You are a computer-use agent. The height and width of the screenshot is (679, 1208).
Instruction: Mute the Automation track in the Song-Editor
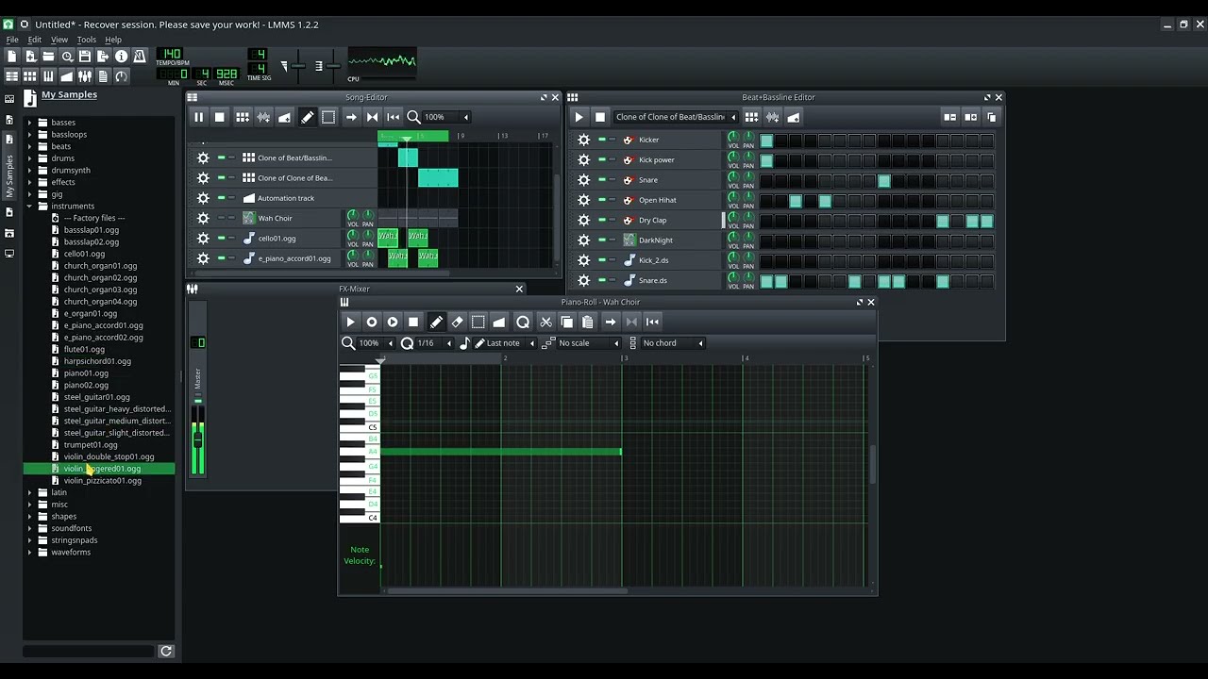221,198
